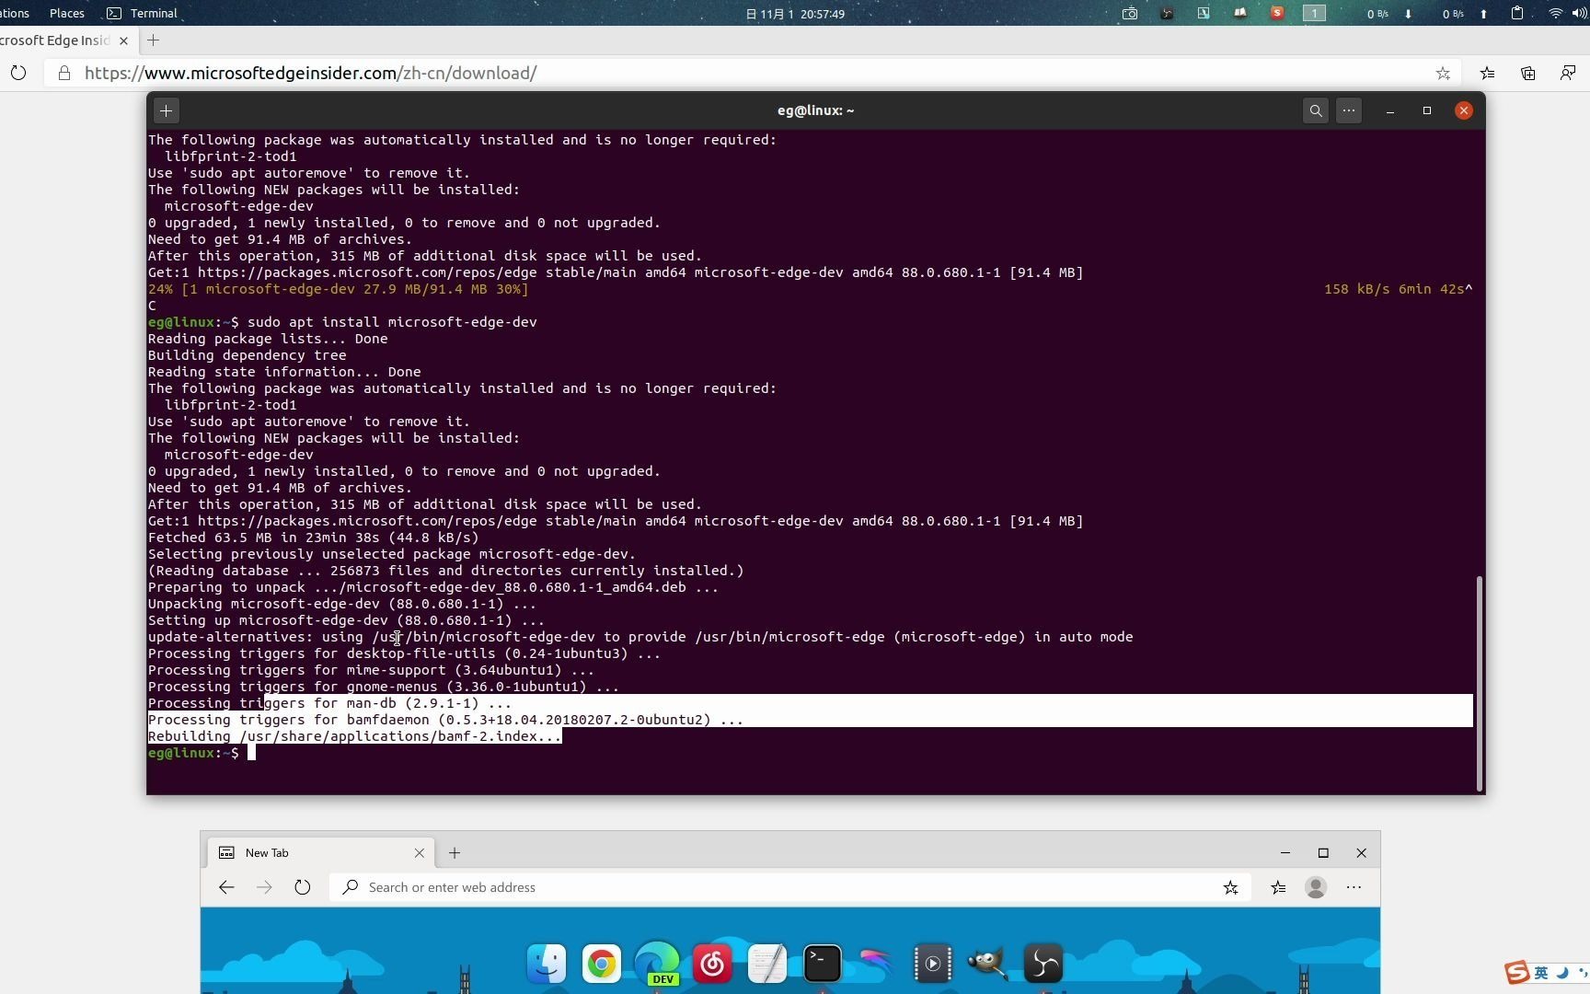Screen dimensions: 1590x994
Task: Switch to the New Tab tab in Edge
Action: tap(269, 852)
